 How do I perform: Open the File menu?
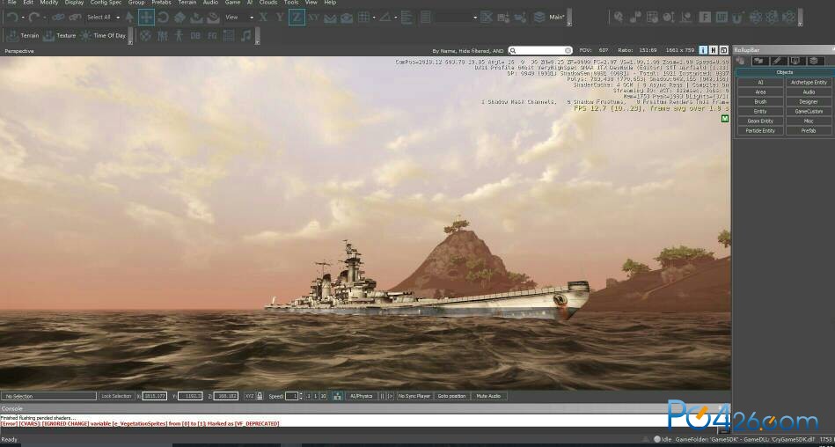11,3
